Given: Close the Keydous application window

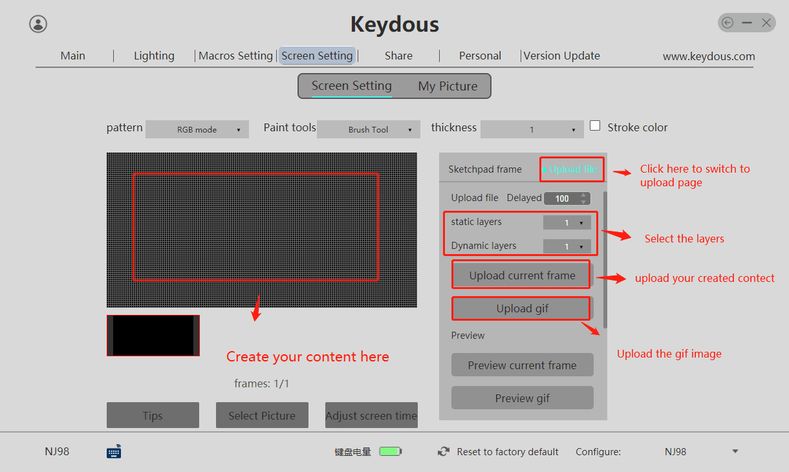Looking at the screenshot, I should 766,23.
